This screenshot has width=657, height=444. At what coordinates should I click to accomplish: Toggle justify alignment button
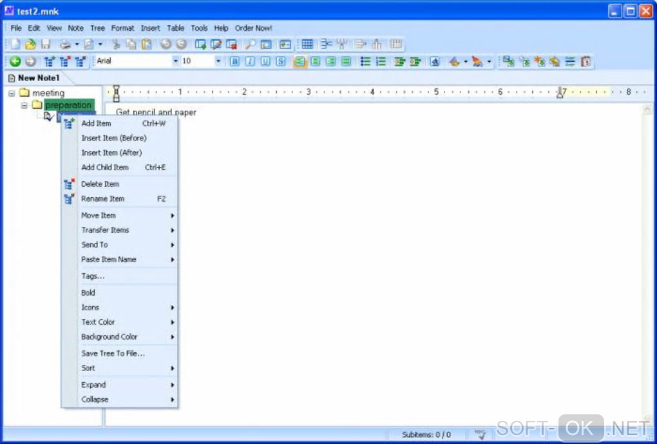tap(346, 61)
